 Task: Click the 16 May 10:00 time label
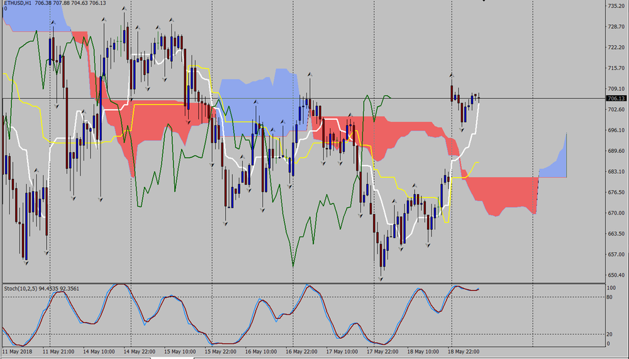(x=261, y=351)
